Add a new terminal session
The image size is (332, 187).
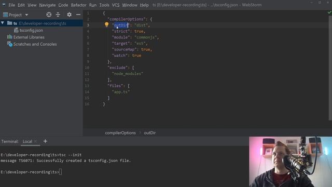coord(45,141)
